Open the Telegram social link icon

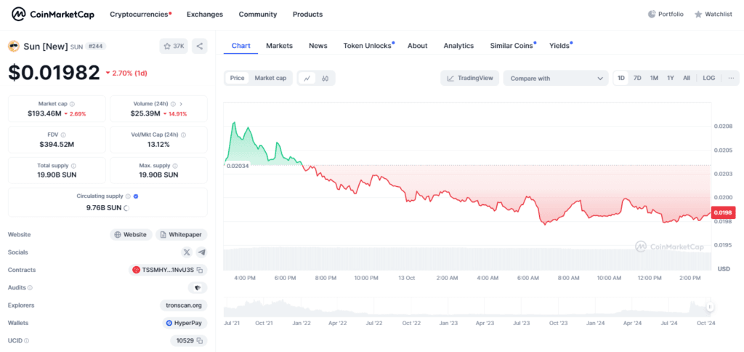pyautogui.click(x=201, y=252)
